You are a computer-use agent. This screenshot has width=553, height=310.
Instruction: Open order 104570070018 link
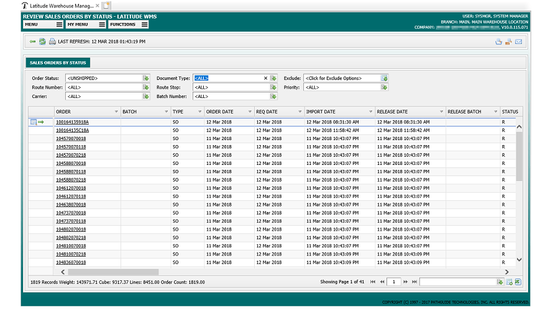71,139
